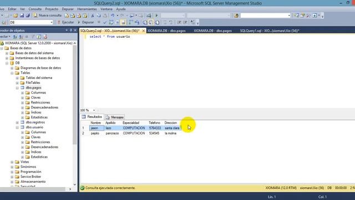Click the Cut scissors icon
The image size is (355, 200).
93,16
